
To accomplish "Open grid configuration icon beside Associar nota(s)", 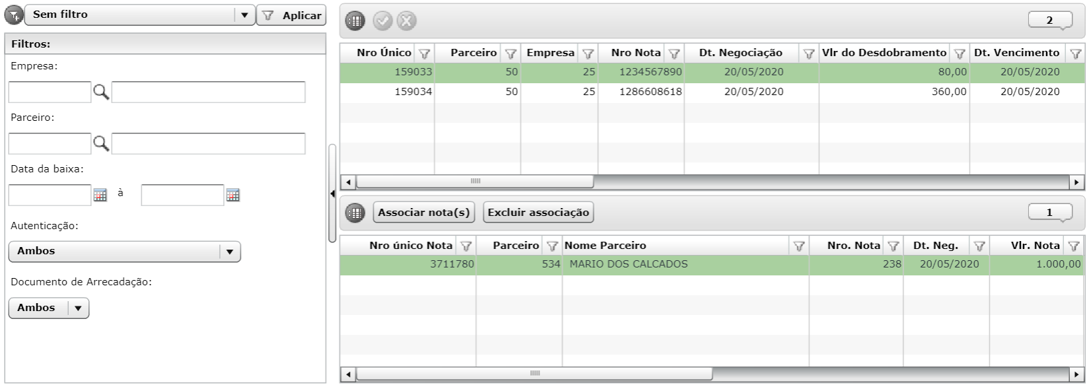I will point(355,213).
